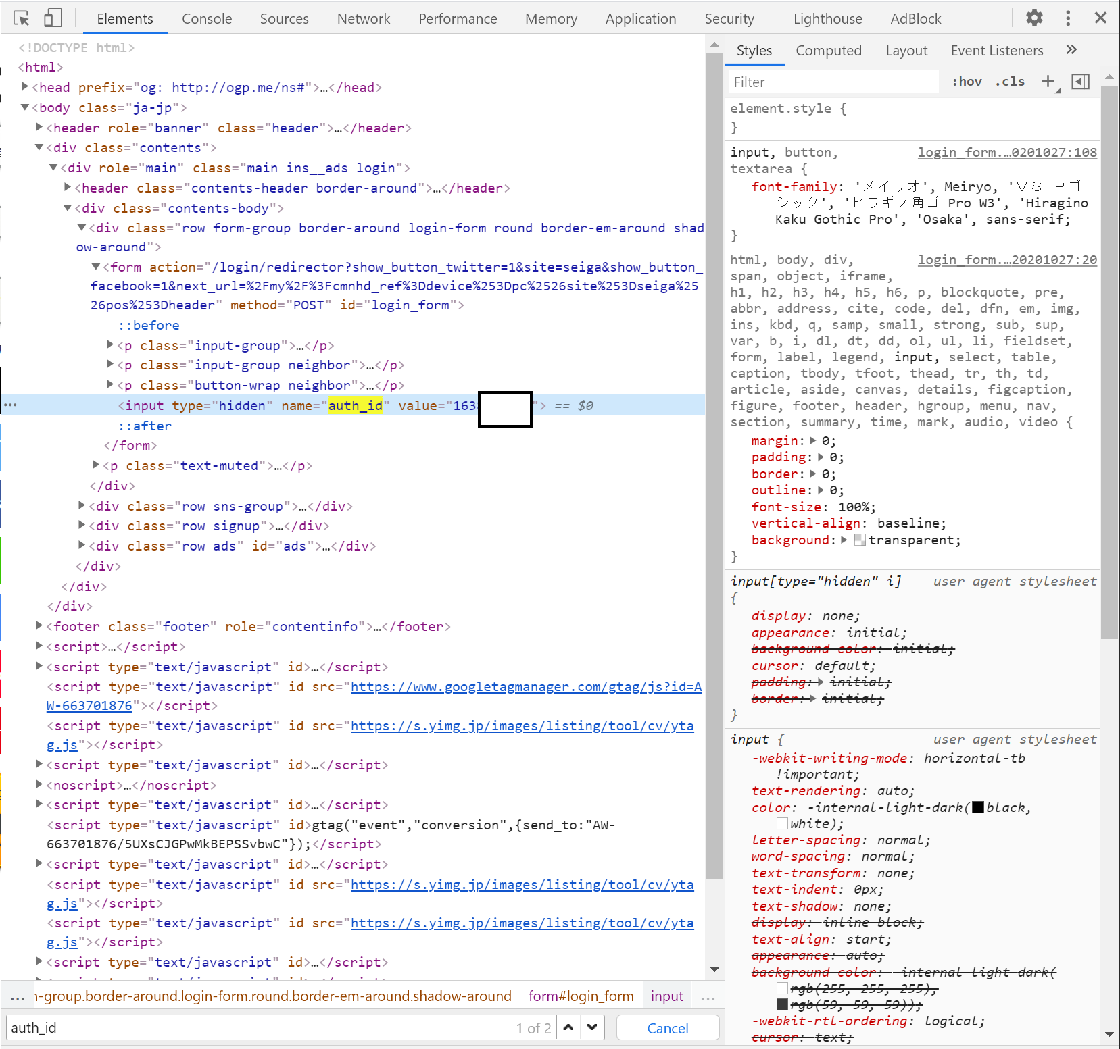Expand the row ads div
Viewport: 1120px width, 1049px height.
(82, 545)
